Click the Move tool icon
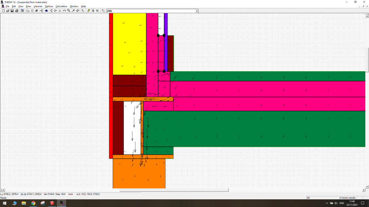 (55, 11)
